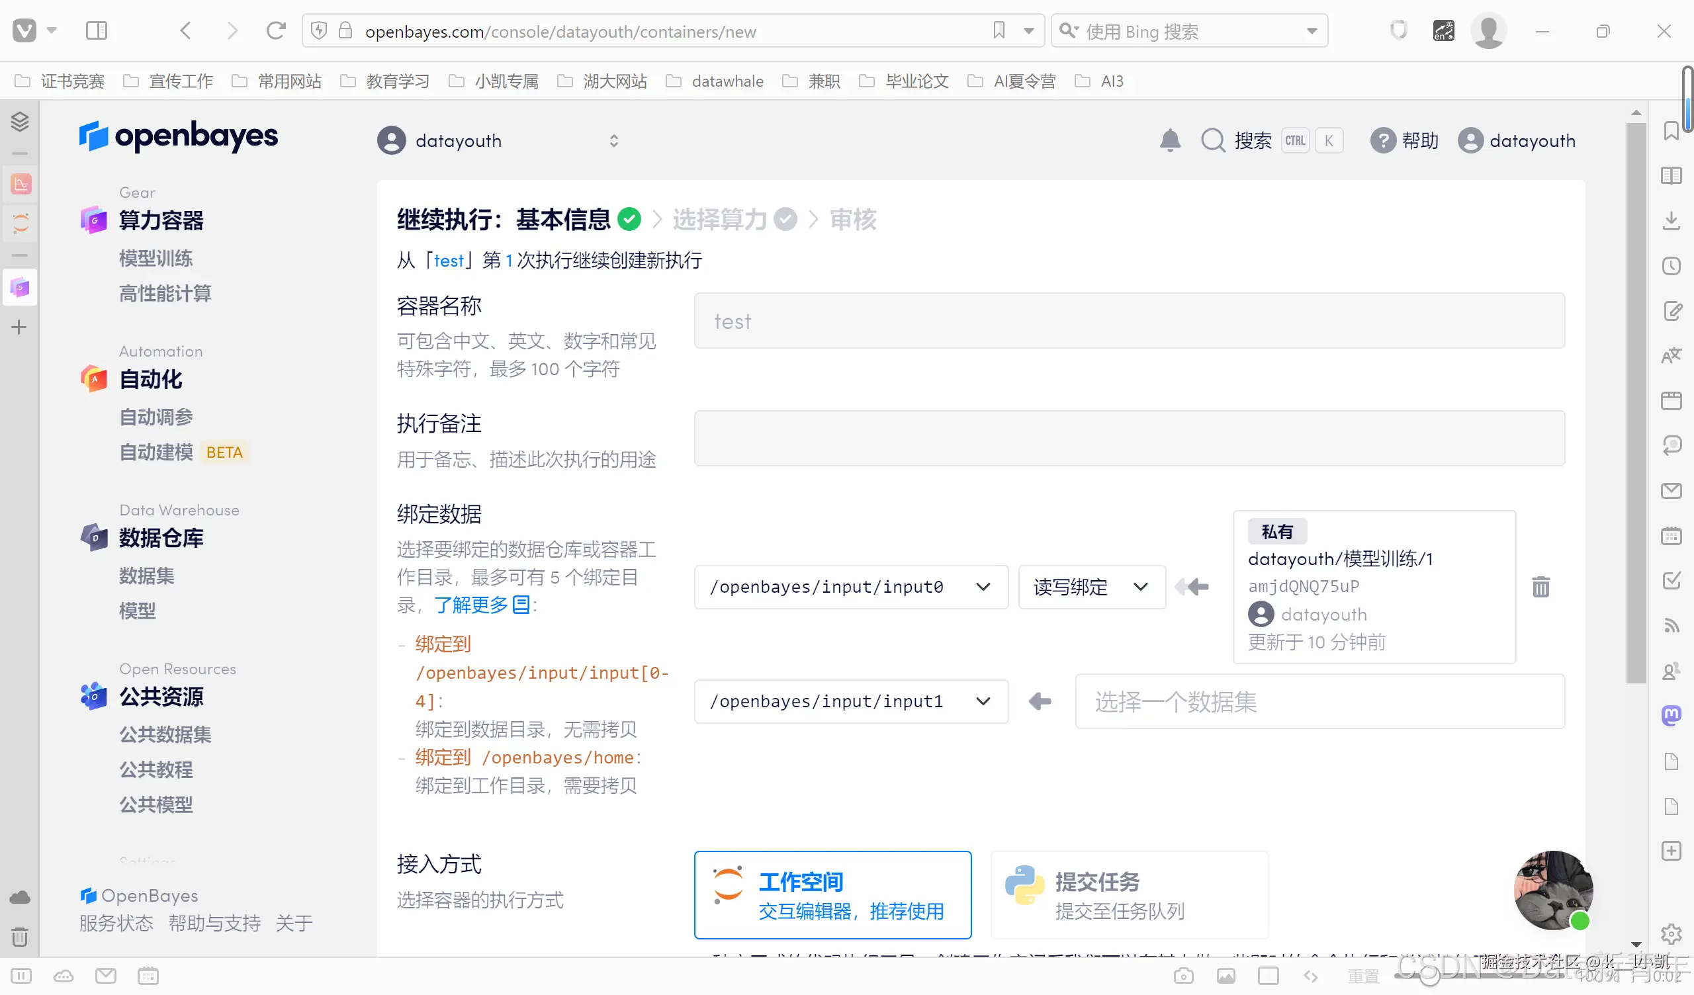Screen dimensions: 1694x995
Task: Open the help question mark icon
Action: [1383, 140]
